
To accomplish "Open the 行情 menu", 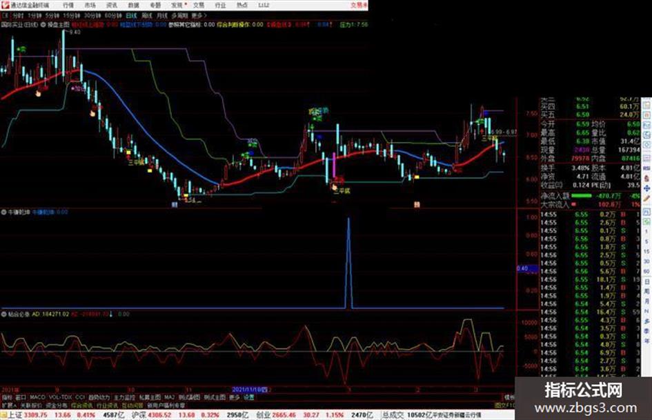I will [68, 5].
